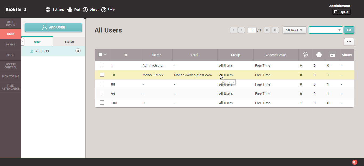Screen dimensions: 364x166
Task: Select the checkbox for Manee Jaidee
Action: click(102, 75)
